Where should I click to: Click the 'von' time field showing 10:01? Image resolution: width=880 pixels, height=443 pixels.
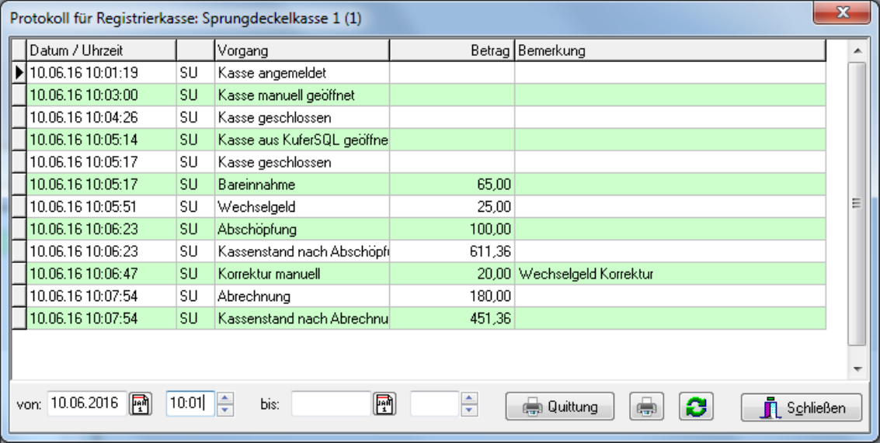click(x=190, y=403)
